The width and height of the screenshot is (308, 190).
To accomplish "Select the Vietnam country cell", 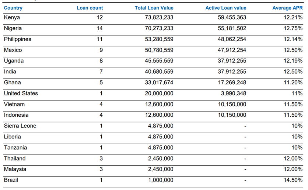I will (x=14, y=104).
